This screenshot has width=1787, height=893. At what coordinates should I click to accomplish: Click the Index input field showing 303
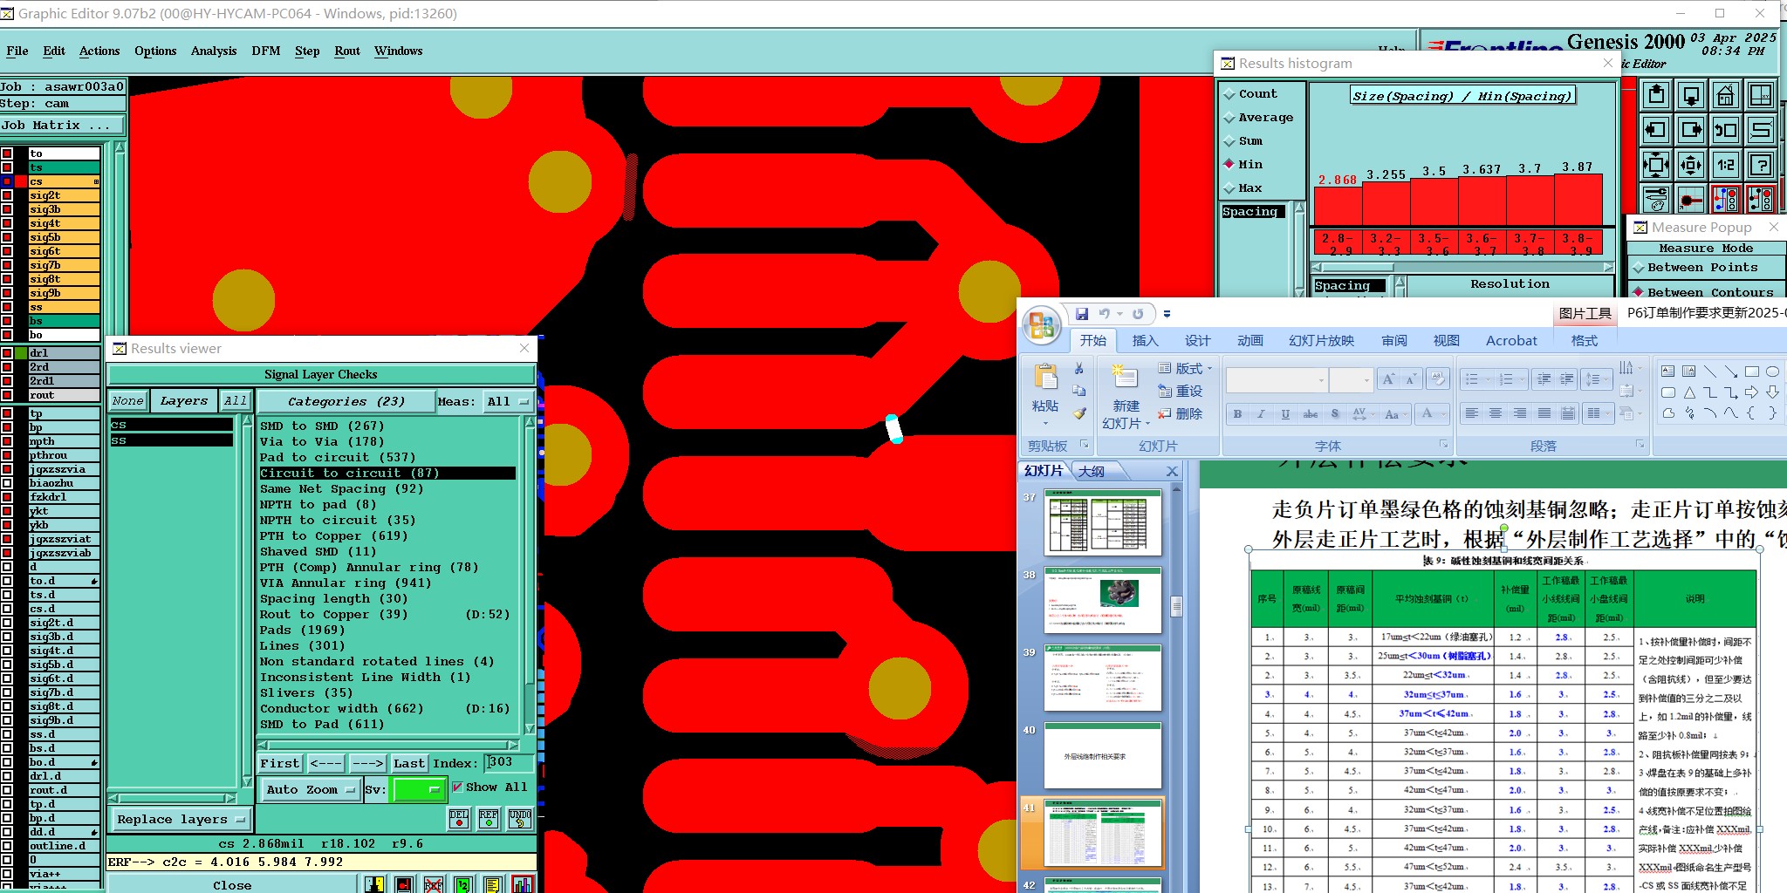coord(509,763)
